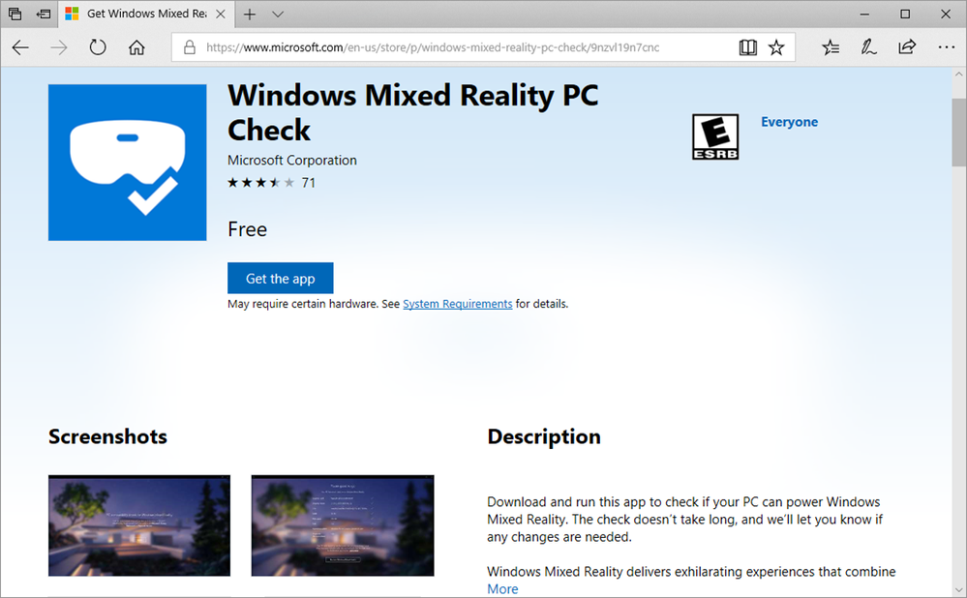This screenshot has width=967, height=598.
Task: Click the ESRB E rating badge
Action: 715,136
